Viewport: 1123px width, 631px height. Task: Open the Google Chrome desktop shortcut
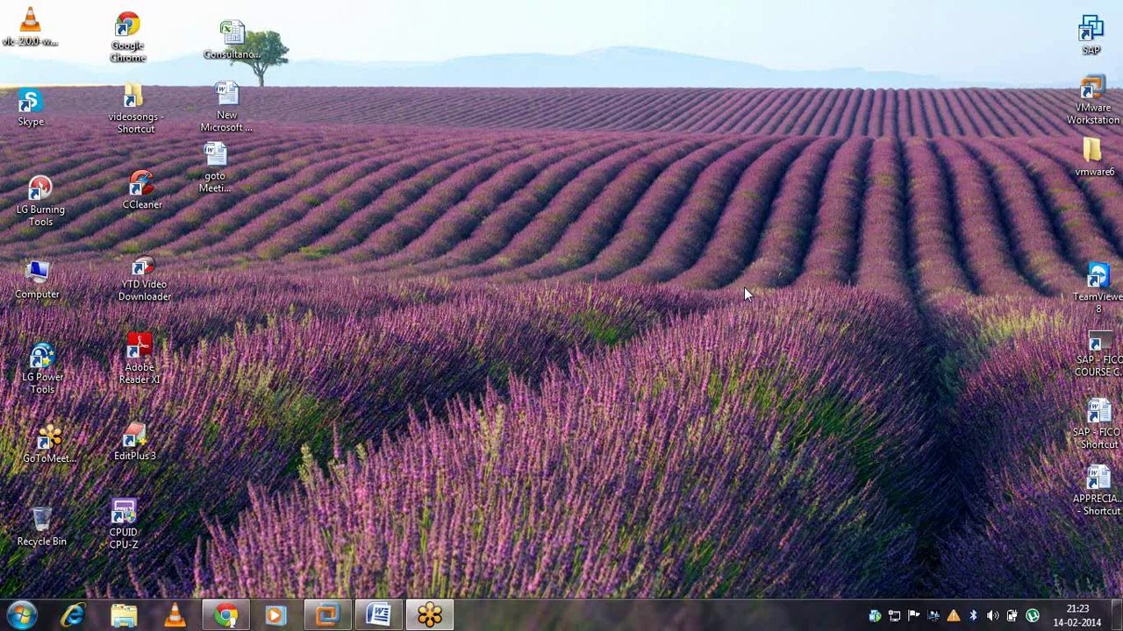point(128,37)
